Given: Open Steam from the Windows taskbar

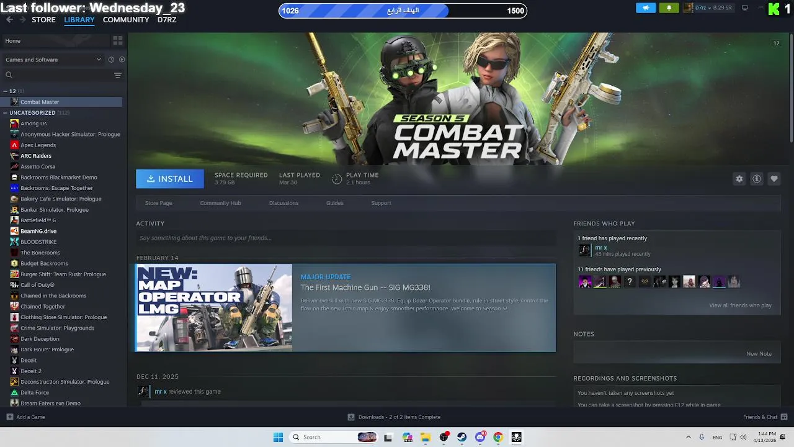Looking at the screenshot, I should pos(462,437).
